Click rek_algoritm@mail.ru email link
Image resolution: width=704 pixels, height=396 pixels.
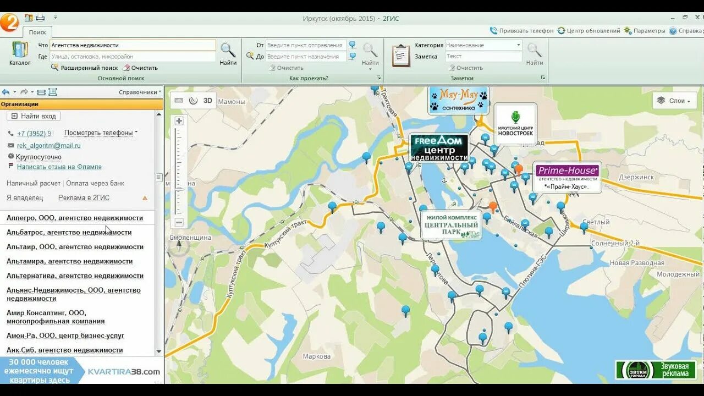point(48,146)
